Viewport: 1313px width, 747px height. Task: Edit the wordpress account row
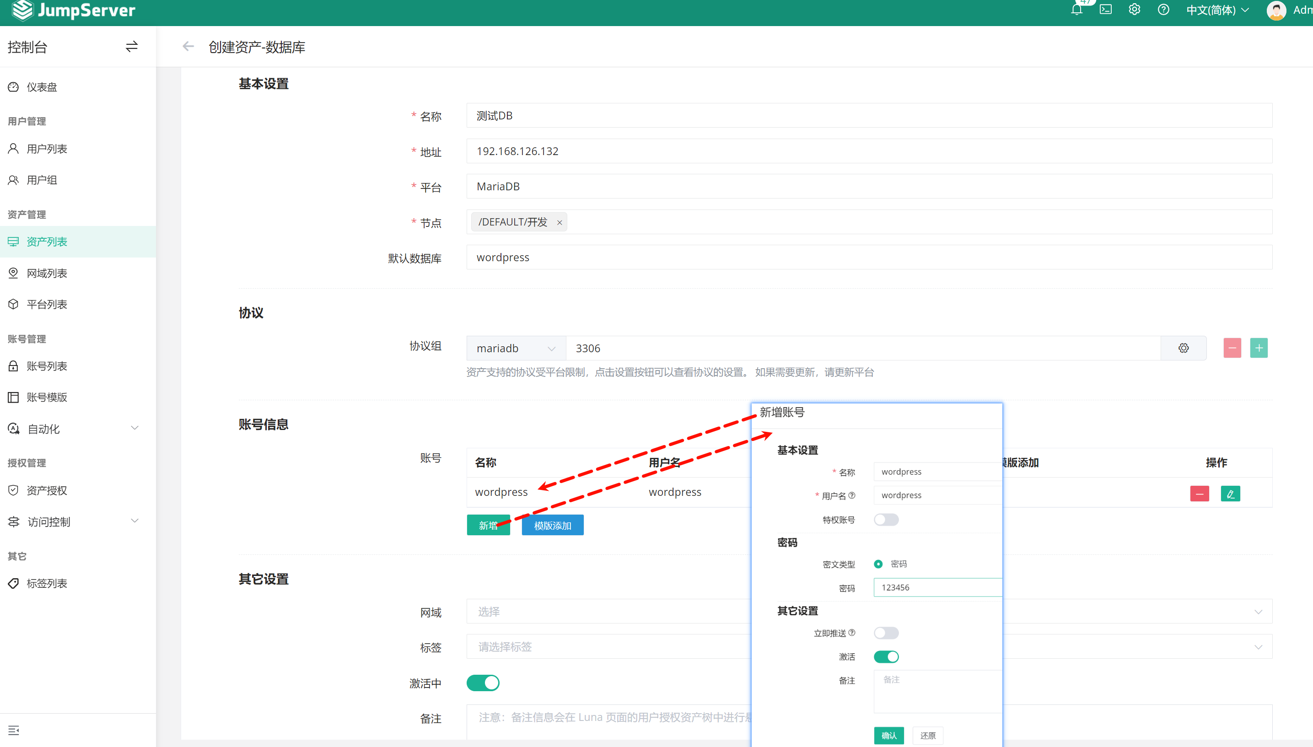(x=1230, y=494)
